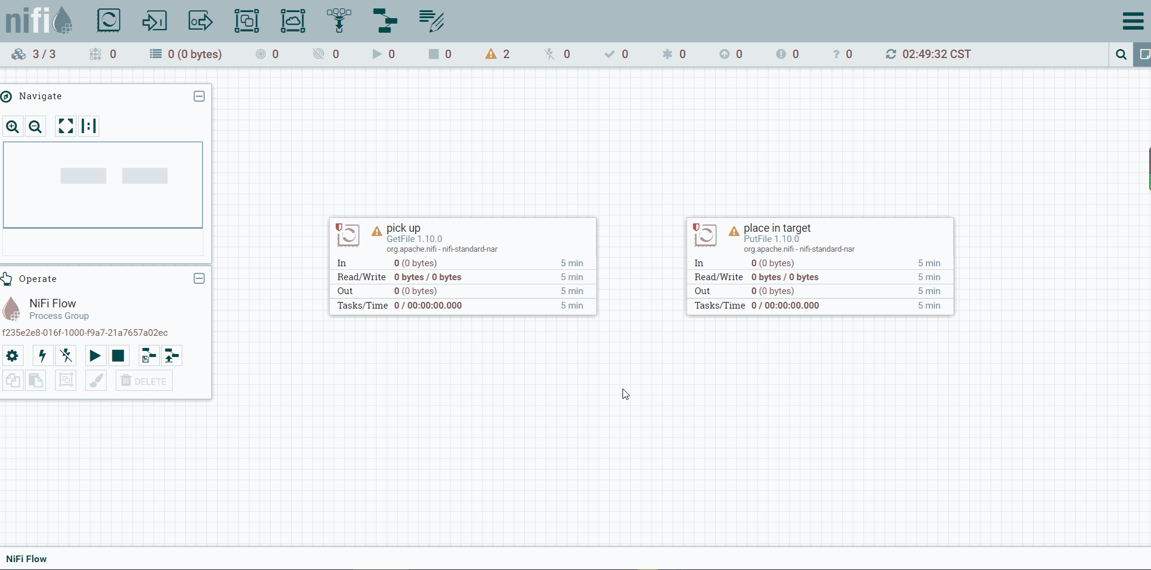The width and height of the screenshot is (1151, 570).
Task: Open the search magnifier in status bar
Action: [1121, 54]
